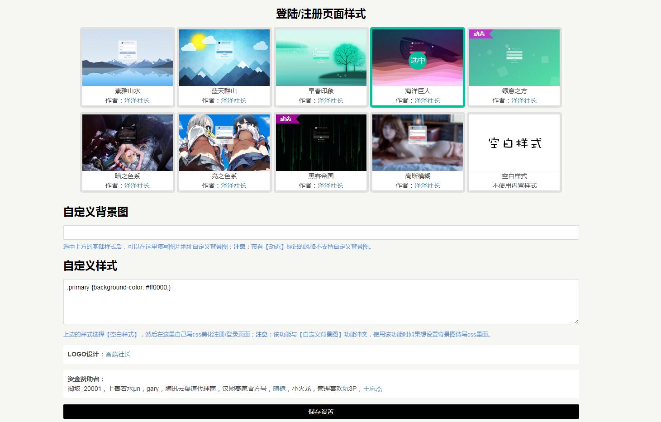Open sponsor link 王忘杰
Viewport: 661px width, 422px height.
[x=373, y=389]
